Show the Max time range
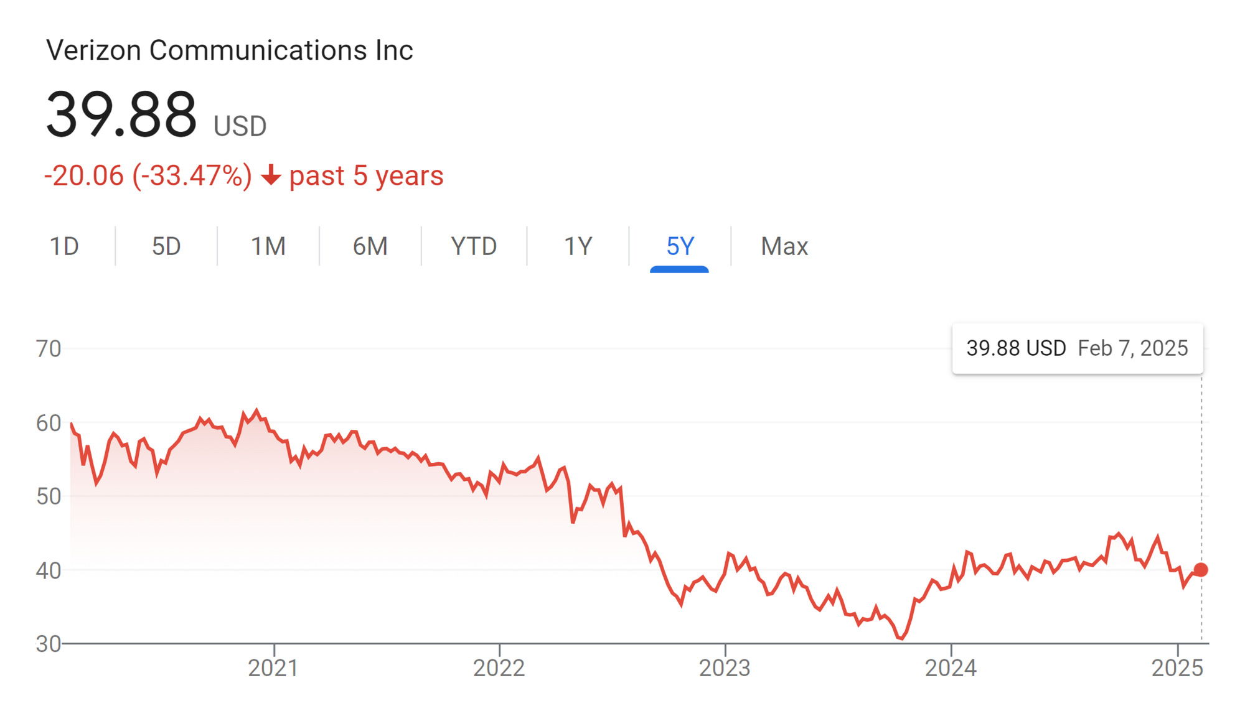Image resolution: width=1245 pixels, height=716 pixels. [784, 246]
